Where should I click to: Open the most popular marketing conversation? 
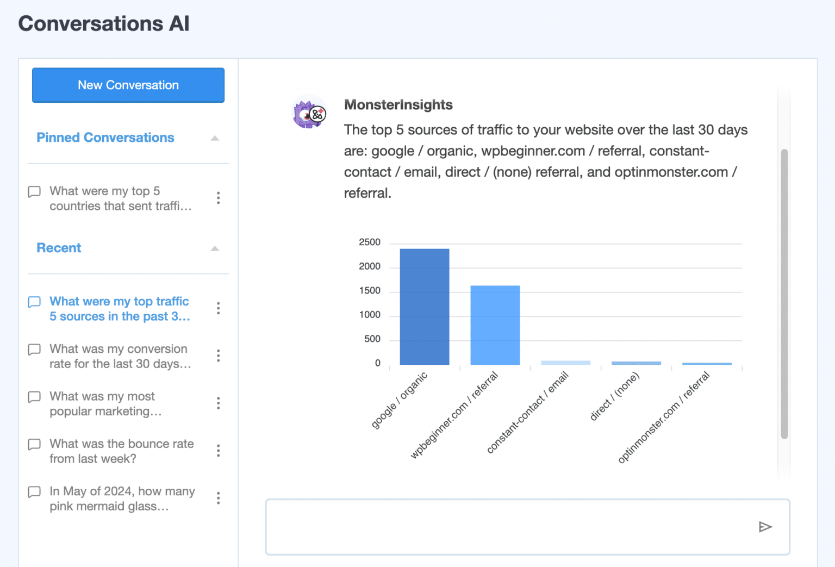(105, 403)
